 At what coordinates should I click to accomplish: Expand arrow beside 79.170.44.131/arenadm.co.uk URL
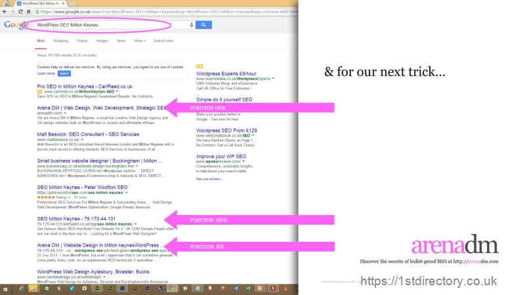[136, 224]
